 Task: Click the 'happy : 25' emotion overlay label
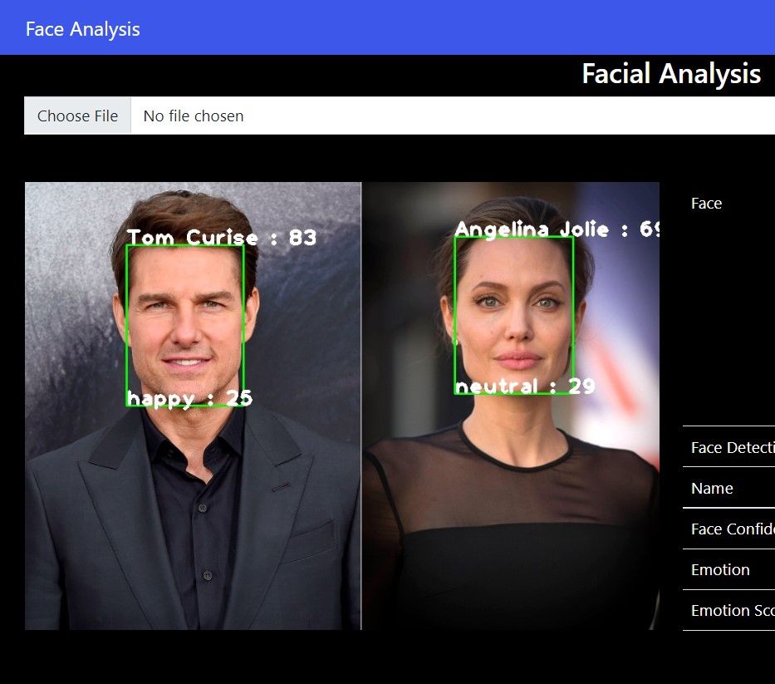pos(189,399)
